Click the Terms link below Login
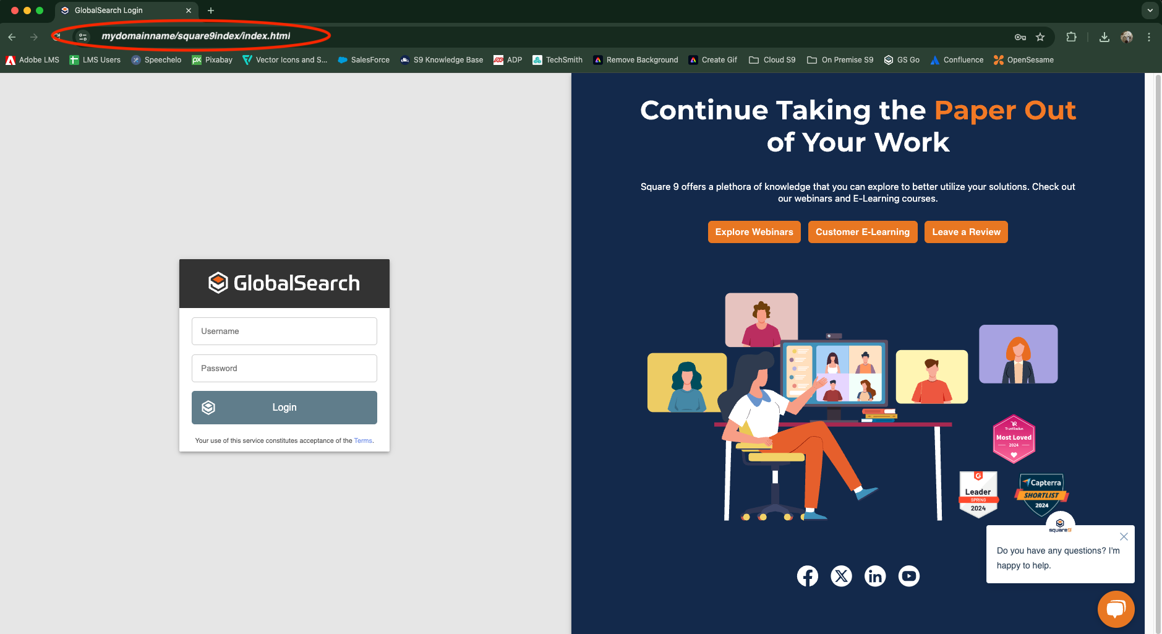This screenshot has height=634, width=1162. [x=362, y=440]
